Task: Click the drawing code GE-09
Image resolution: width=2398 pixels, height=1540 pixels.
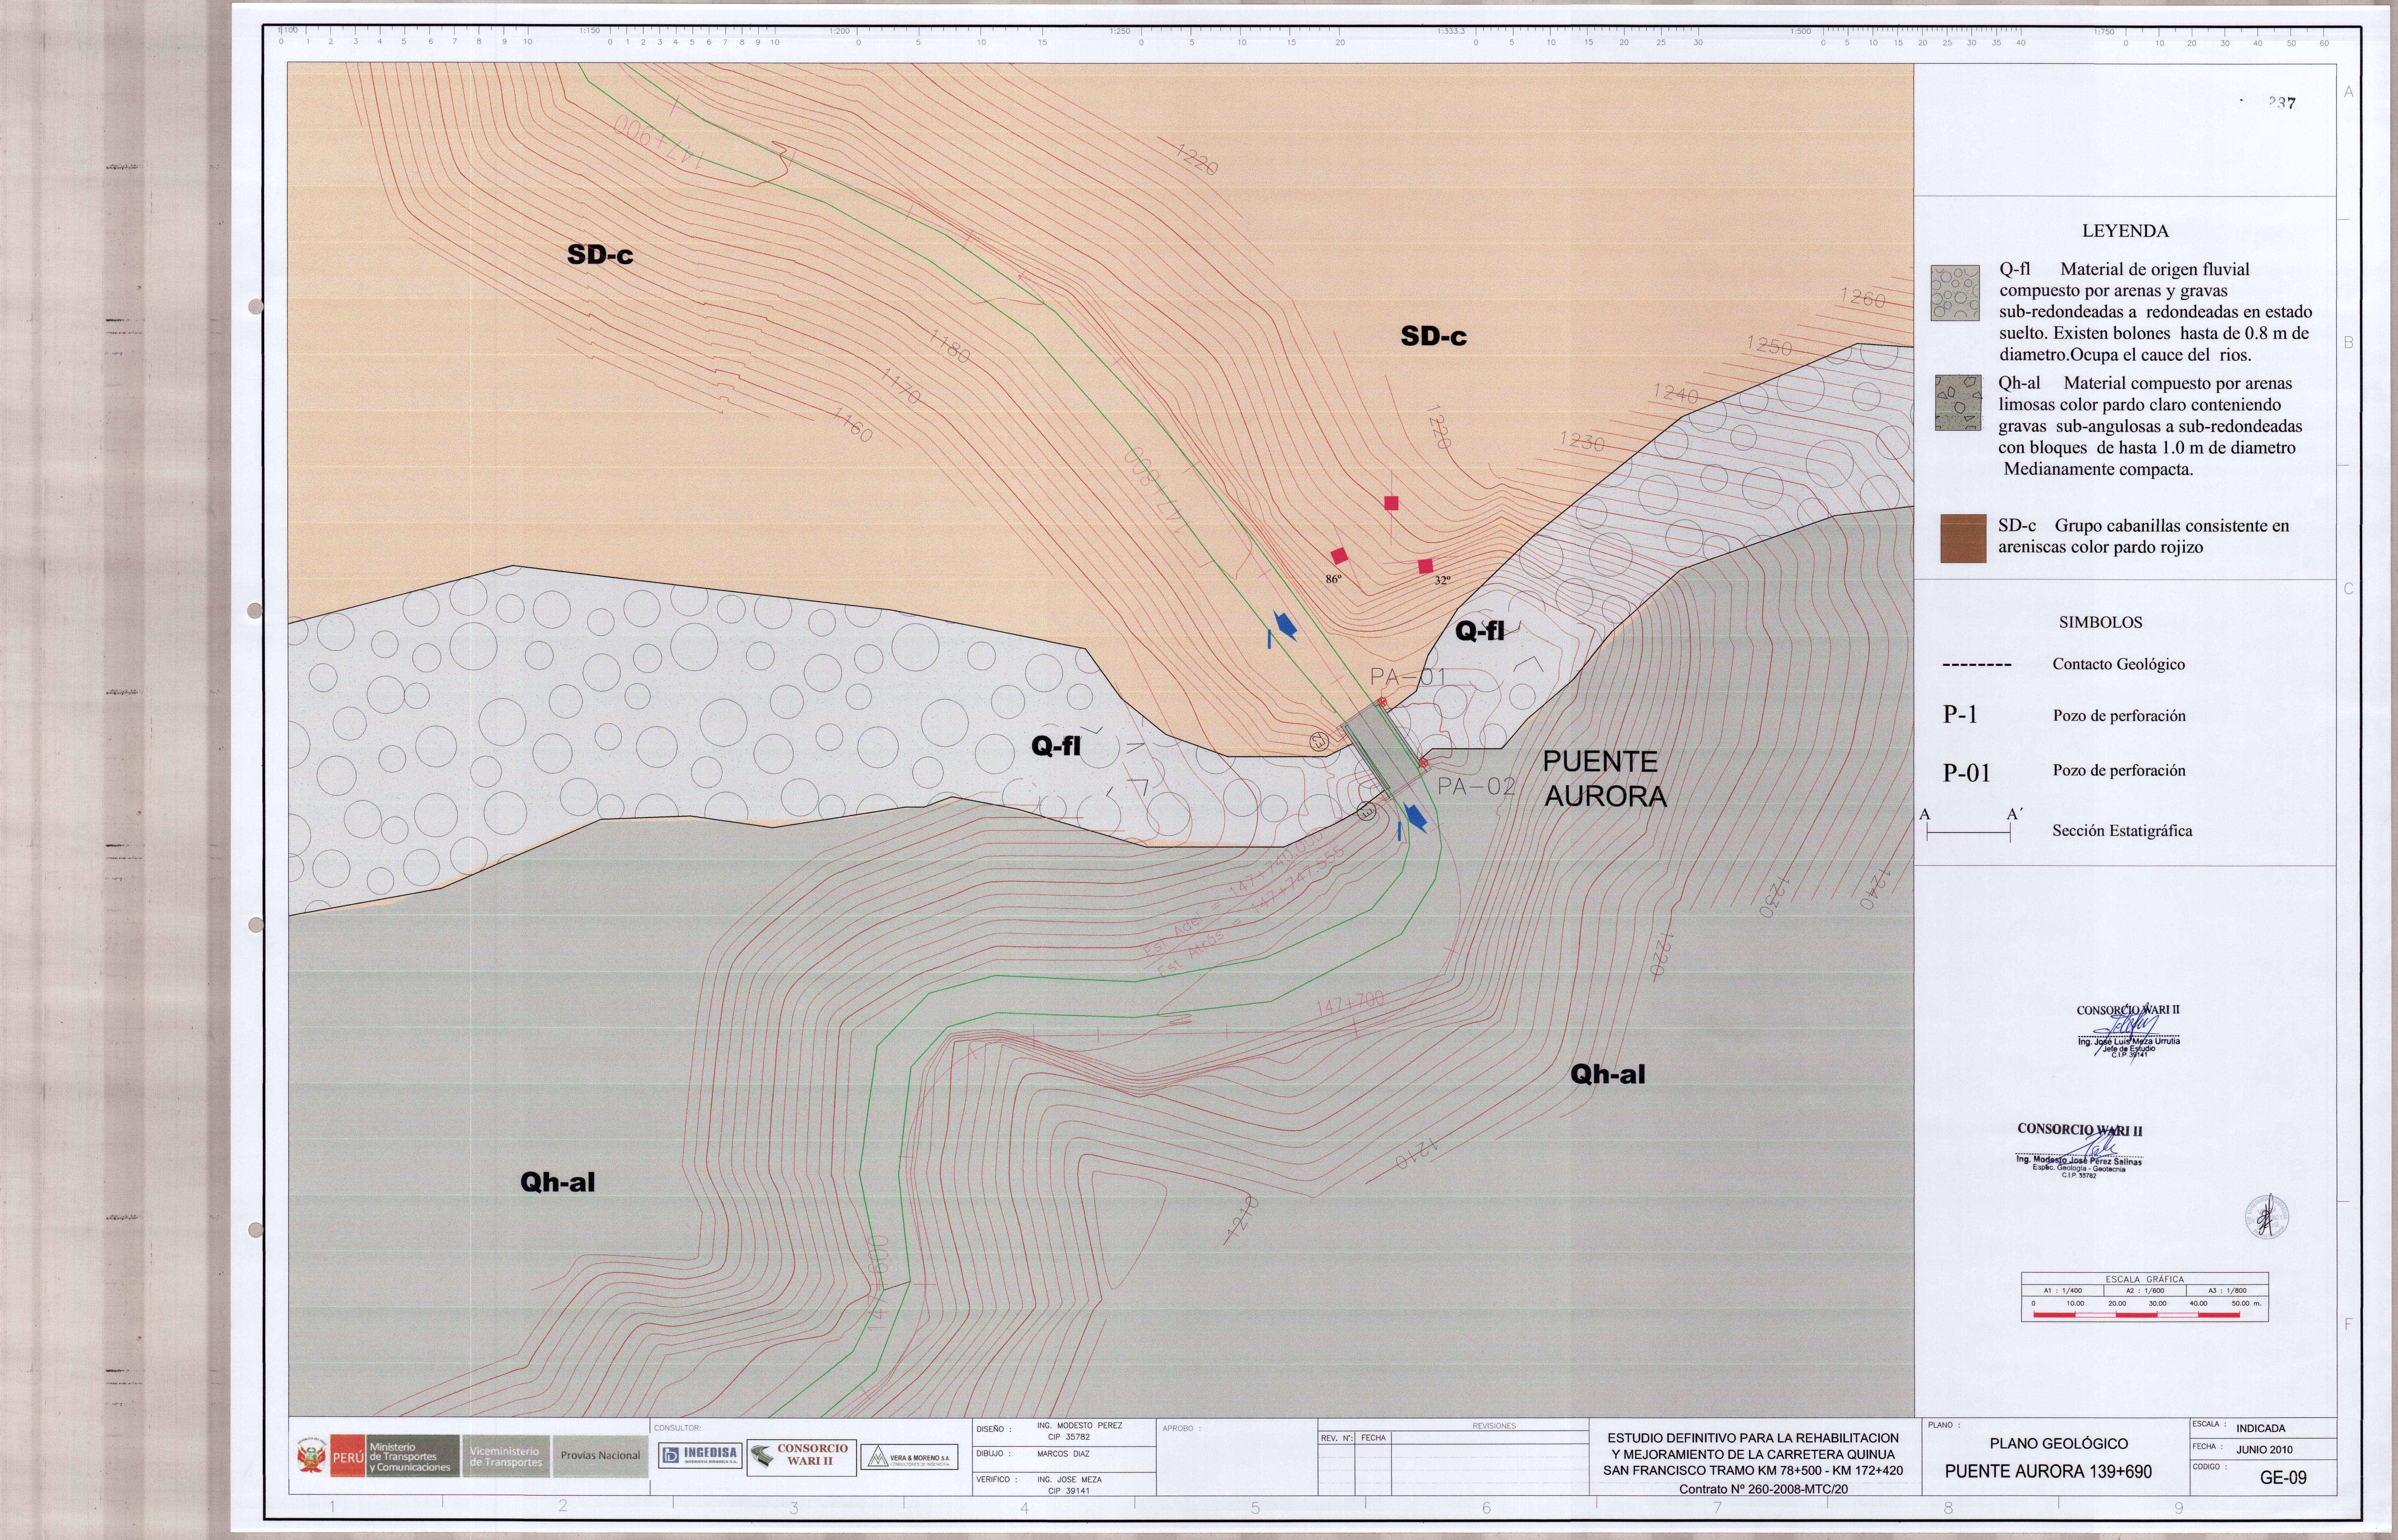Action: click(2283, 1478)
